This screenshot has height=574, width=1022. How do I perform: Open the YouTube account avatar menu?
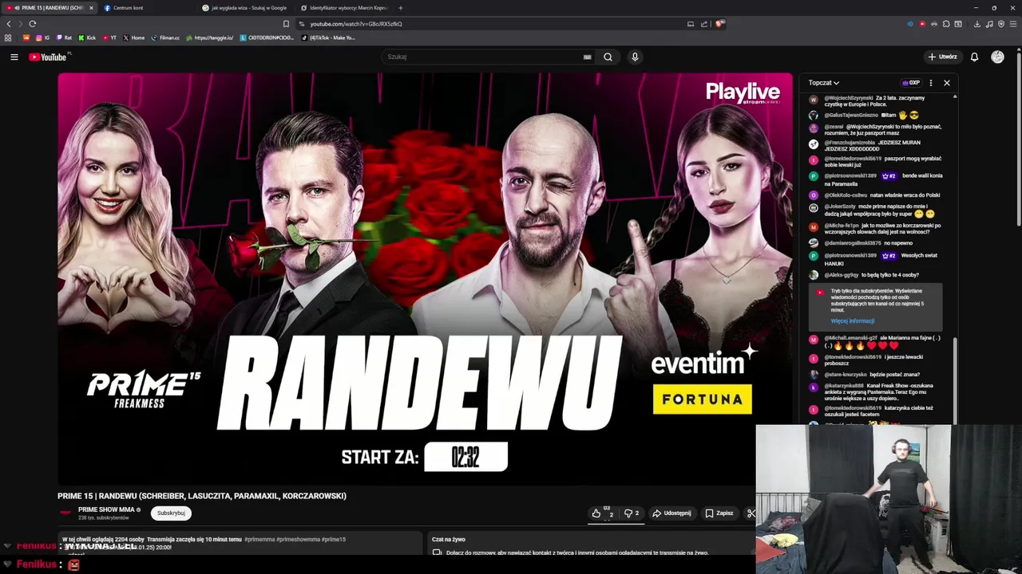997,57
